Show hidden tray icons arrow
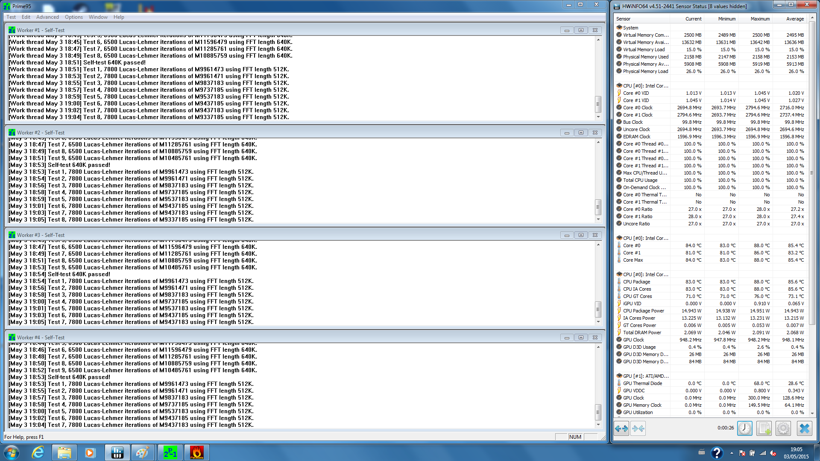This screenshot has height=461, width=820. (x=732, y=453)
